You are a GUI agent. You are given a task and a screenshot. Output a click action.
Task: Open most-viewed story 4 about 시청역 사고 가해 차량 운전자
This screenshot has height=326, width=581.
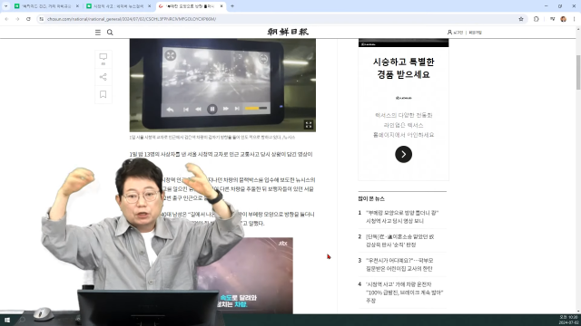click(404, 292)
